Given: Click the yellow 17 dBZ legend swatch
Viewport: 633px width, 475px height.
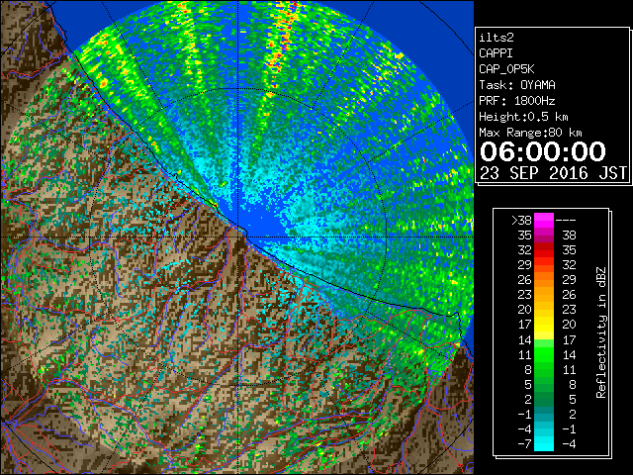Looking at the screenshot, I should [x=544, y=325].
